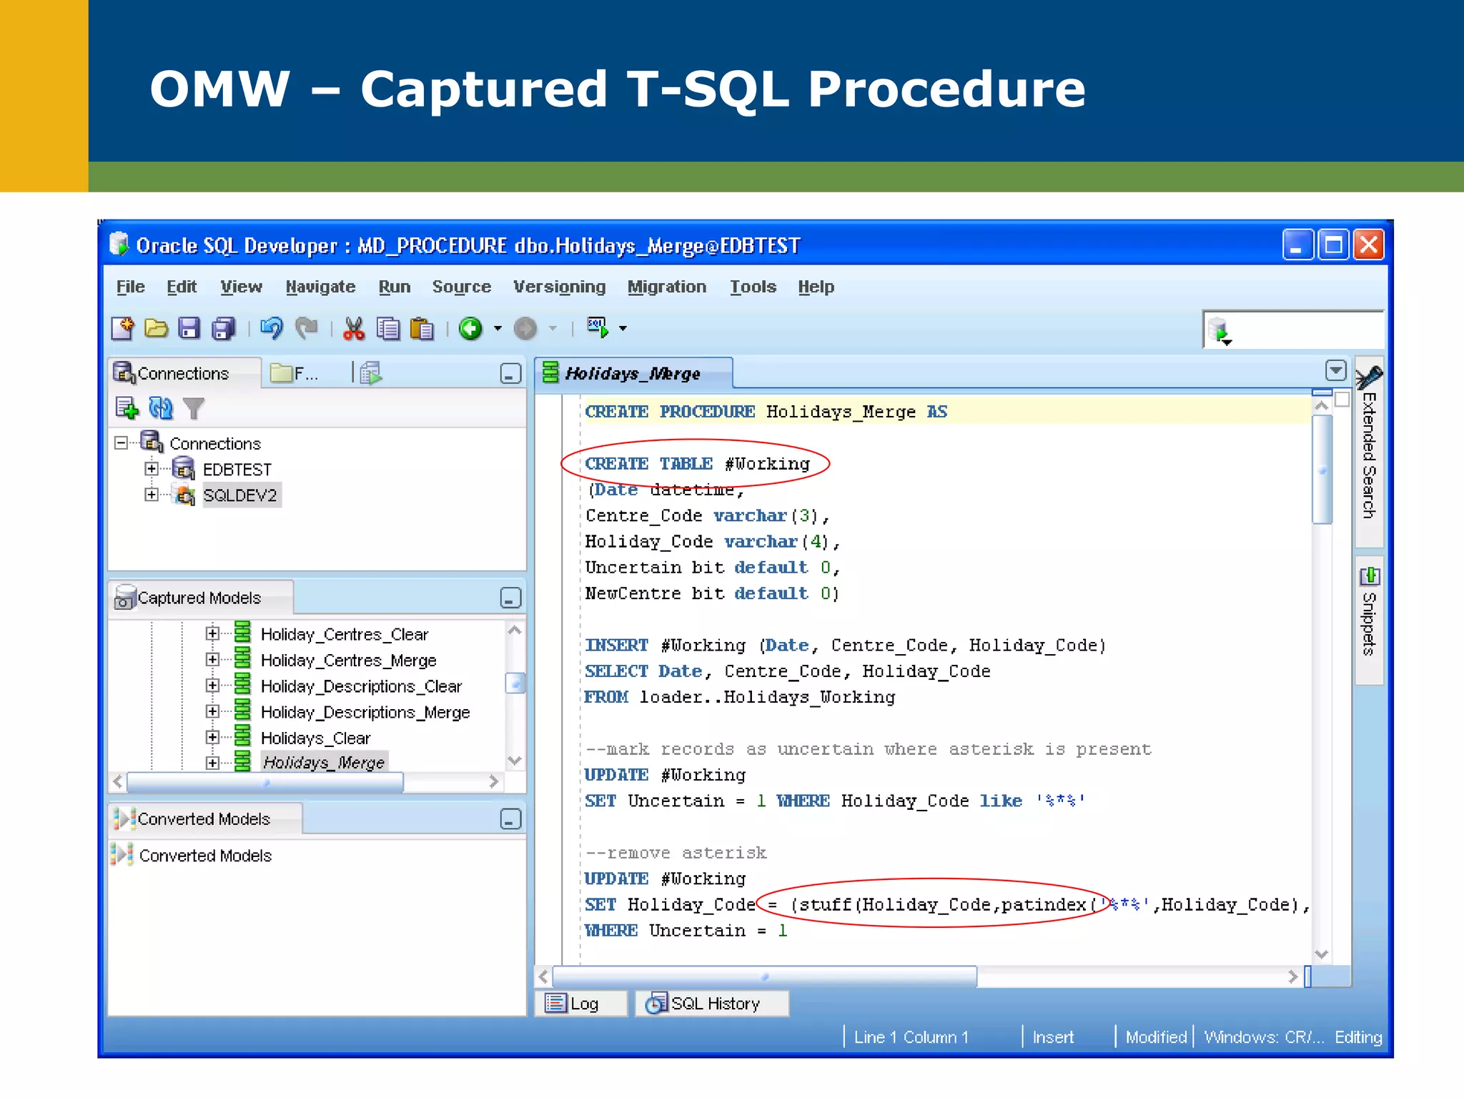The height and width of the screenshot is (1098, 1464).
Task: Open dropdown arrow beside SQL Worksheet icon
Action: click(x=623, y=329)
